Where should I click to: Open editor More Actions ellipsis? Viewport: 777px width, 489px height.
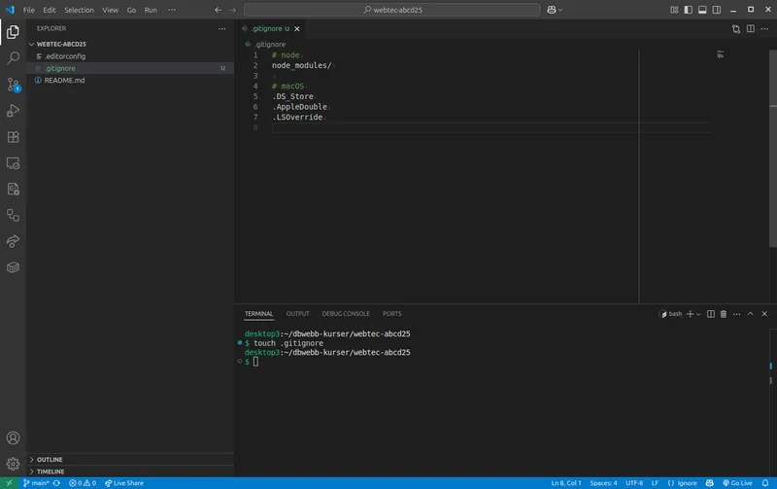(764, 29)
